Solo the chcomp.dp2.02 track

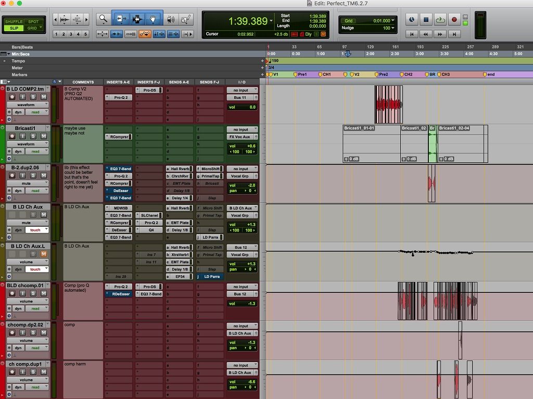[33, 332]
